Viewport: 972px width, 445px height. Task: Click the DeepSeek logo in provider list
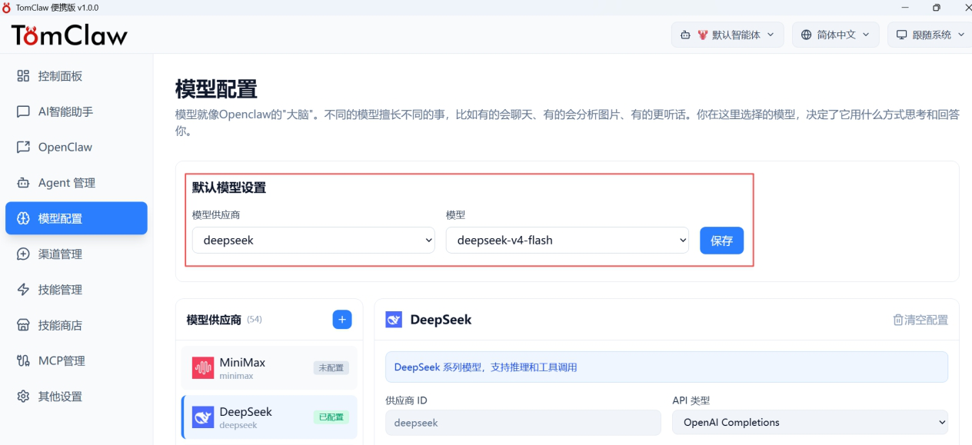[203, 417]
